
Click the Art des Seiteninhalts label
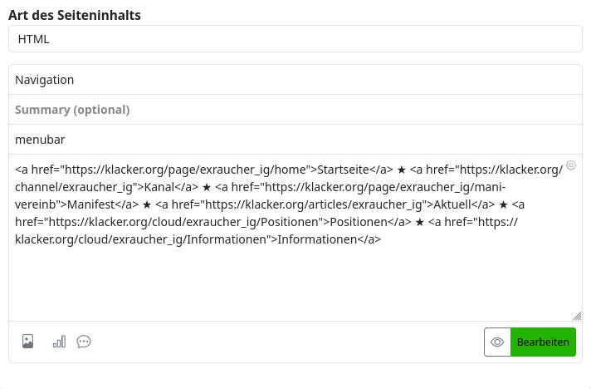tap(75, 15)
